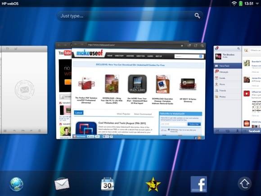The width and height of the screenshot is (261, 196).
Task: Click the blue search button on makeuseof
Action: 201,56
